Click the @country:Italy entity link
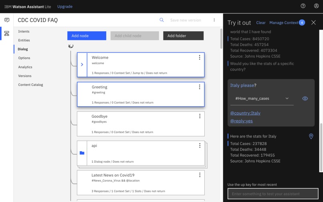The width and height of the screenshot is (323, 202). coord(245,113)
